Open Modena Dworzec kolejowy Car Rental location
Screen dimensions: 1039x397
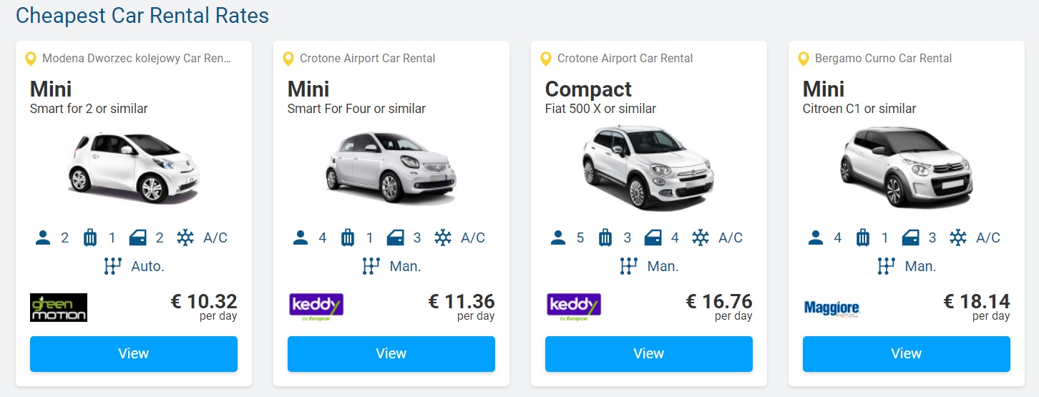(137, 59)
